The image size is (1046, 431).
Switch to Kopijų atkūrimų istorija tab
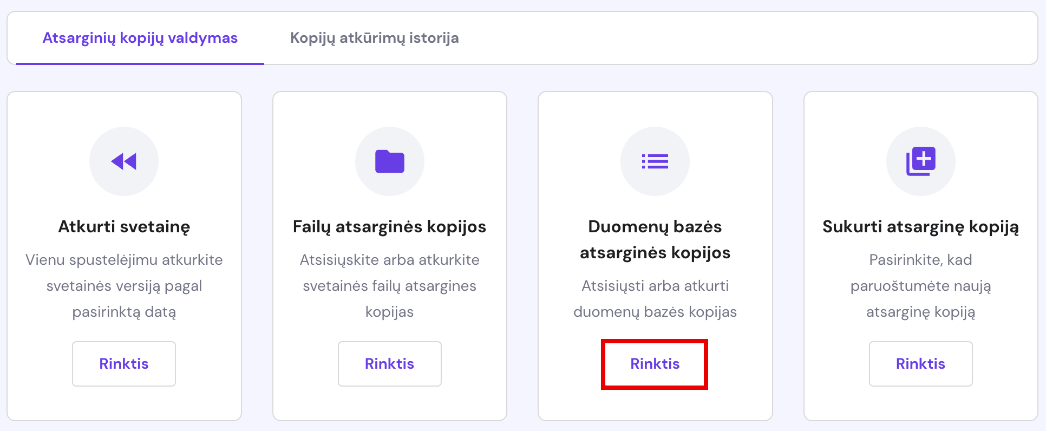pyautogui.click(x=375, y=38)
